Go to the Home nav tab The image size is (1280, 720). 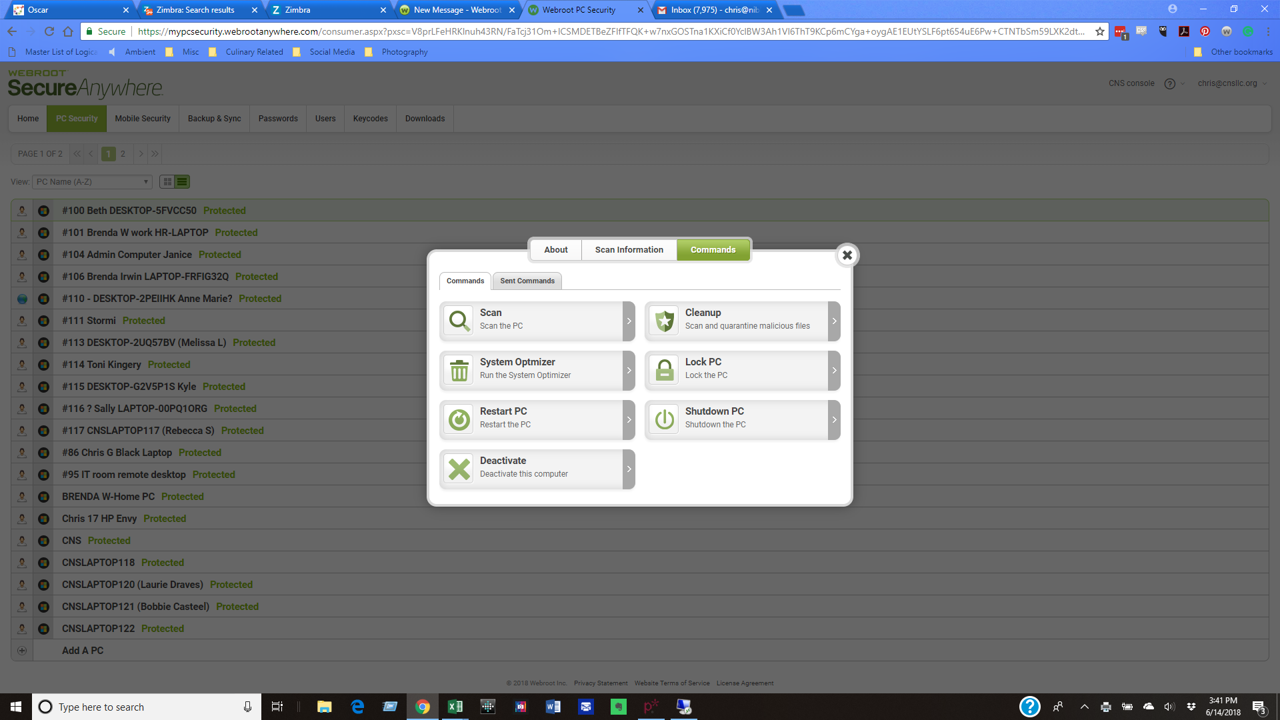click(x=28, y=119)
